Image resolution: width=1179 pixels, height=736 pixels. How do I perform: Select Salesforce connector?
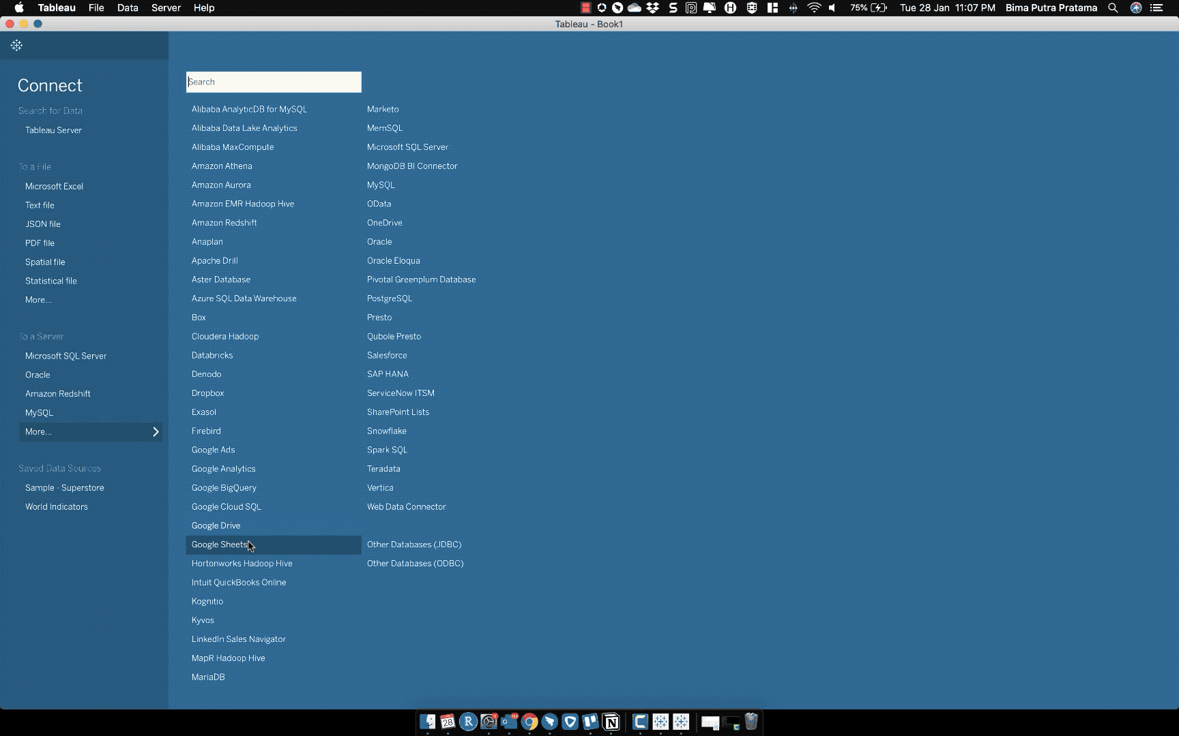[x=387, y=356]
